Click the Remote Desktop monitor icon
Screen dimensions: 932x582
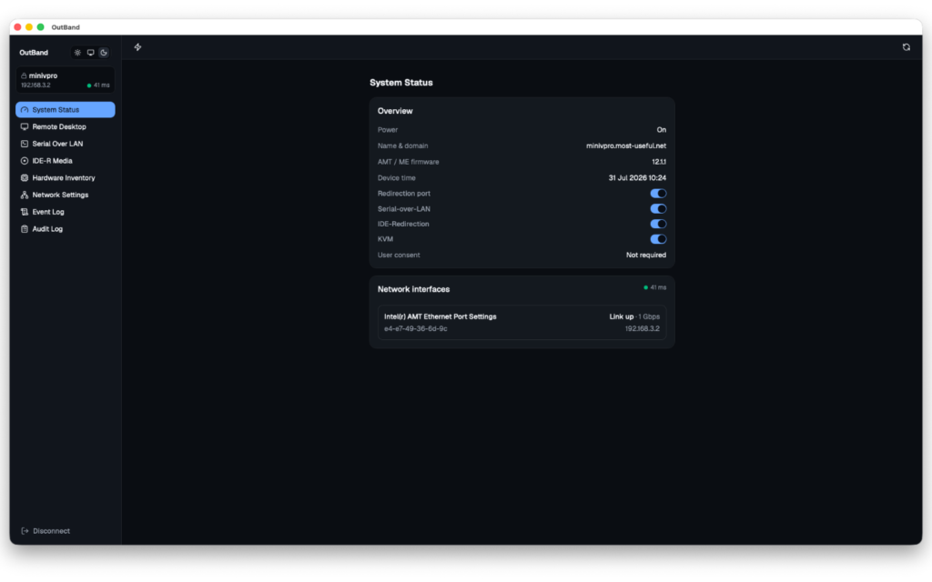click(x=25, y=126)
